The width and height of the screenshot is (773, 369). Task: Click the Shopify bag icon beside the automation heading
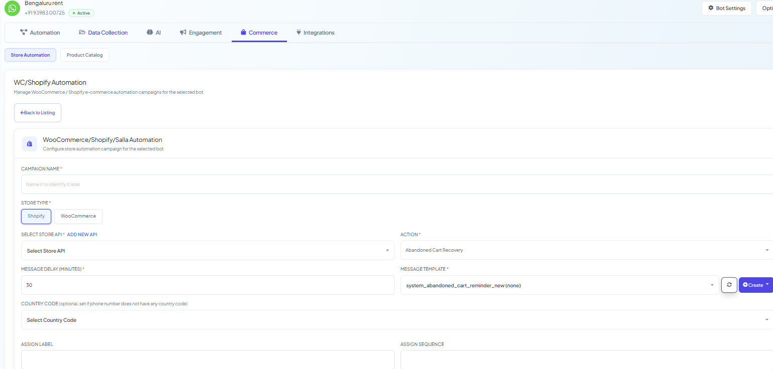coord(29,144)
